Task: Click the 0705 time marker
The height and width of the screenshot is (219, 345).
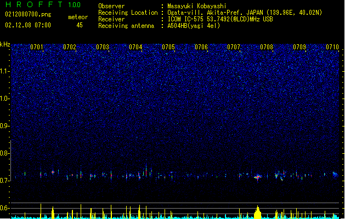Action: tap(168, 47)
